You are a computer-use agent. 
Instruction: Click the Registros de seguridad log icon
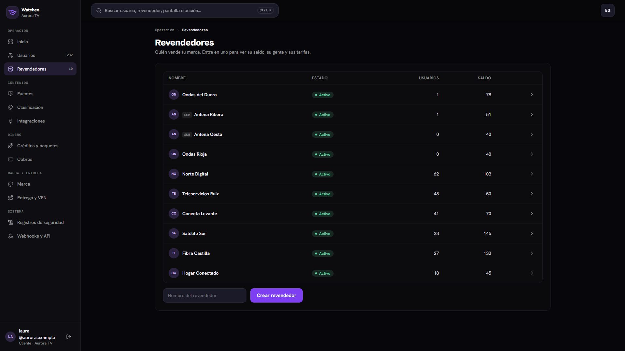[10, 223]
